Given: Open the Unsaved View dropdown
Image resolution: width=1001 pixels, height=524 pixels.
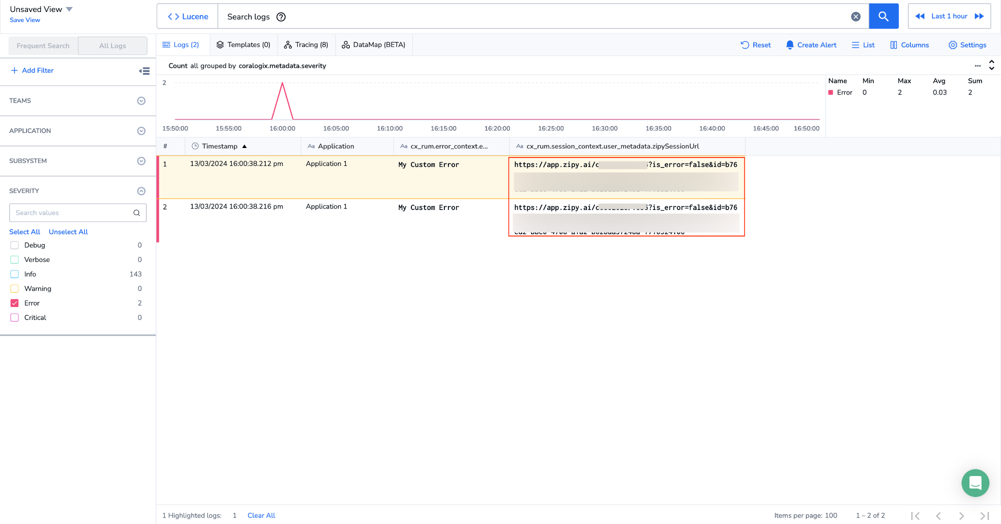Looking at the screenshot, I should [70, 9].
